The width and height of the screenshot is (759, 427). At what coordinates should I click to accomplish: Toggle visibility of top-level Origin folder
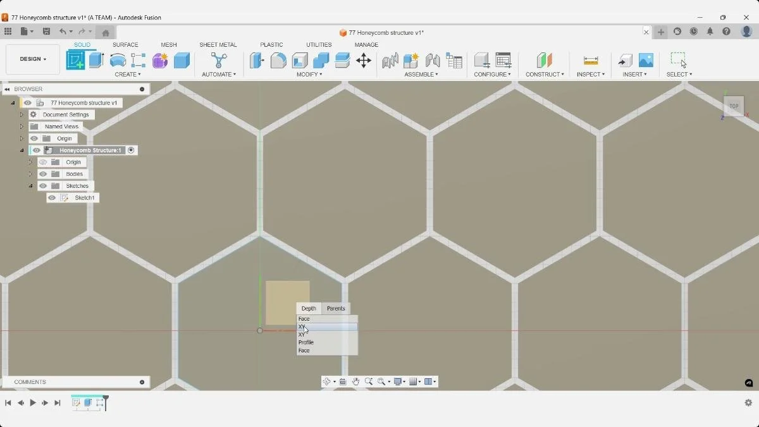35,139
